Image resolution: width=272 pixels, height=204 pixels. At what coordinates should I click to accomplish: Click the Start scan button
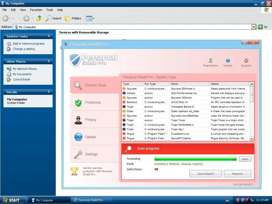point(245,159)
